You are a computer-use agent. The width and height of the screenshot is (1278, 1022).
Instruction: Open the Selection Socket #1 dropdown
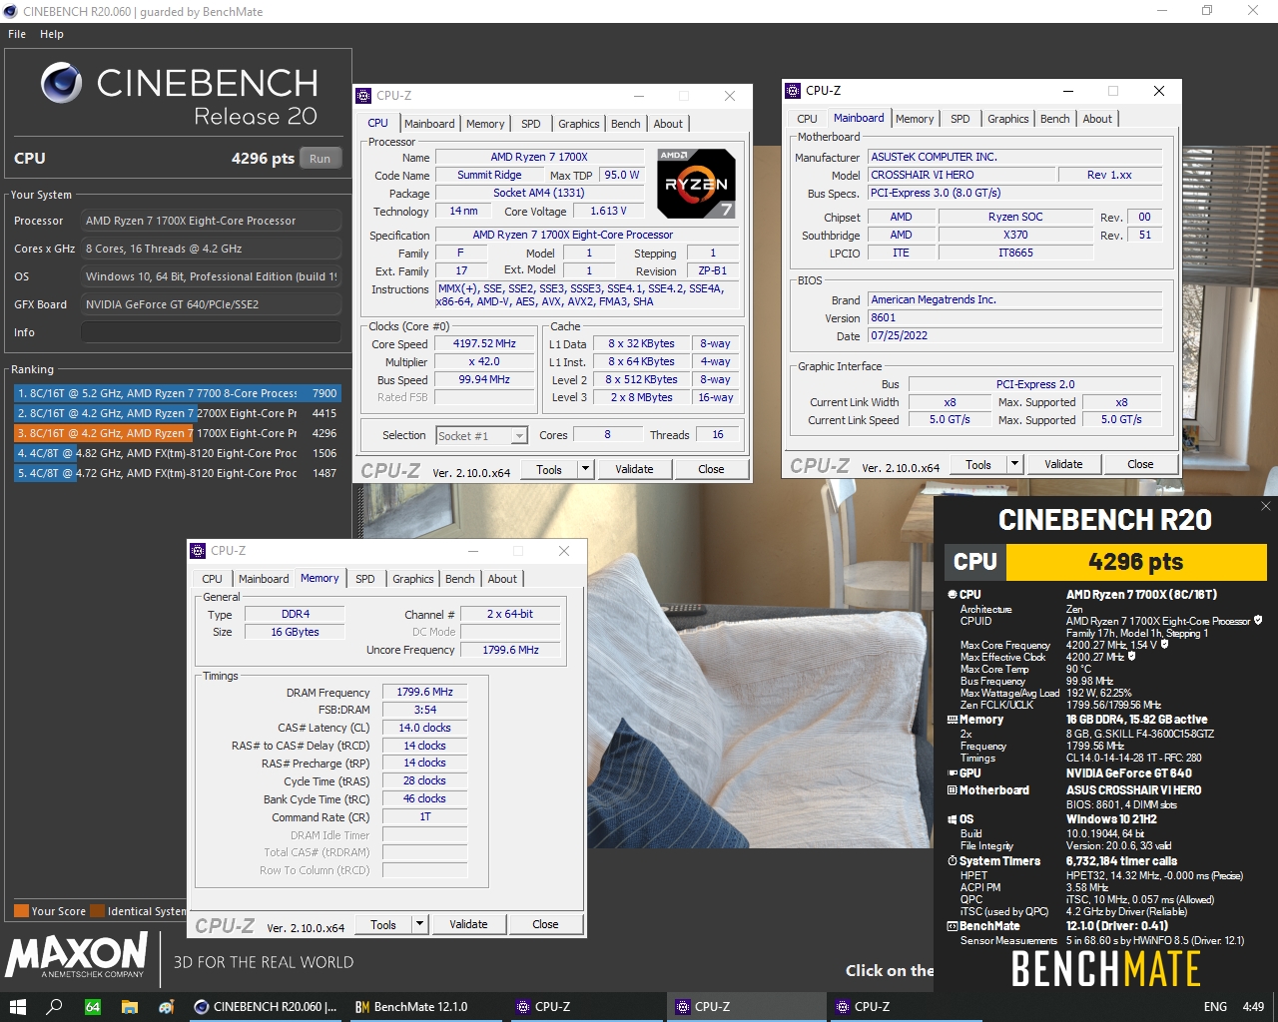[519, 435]
